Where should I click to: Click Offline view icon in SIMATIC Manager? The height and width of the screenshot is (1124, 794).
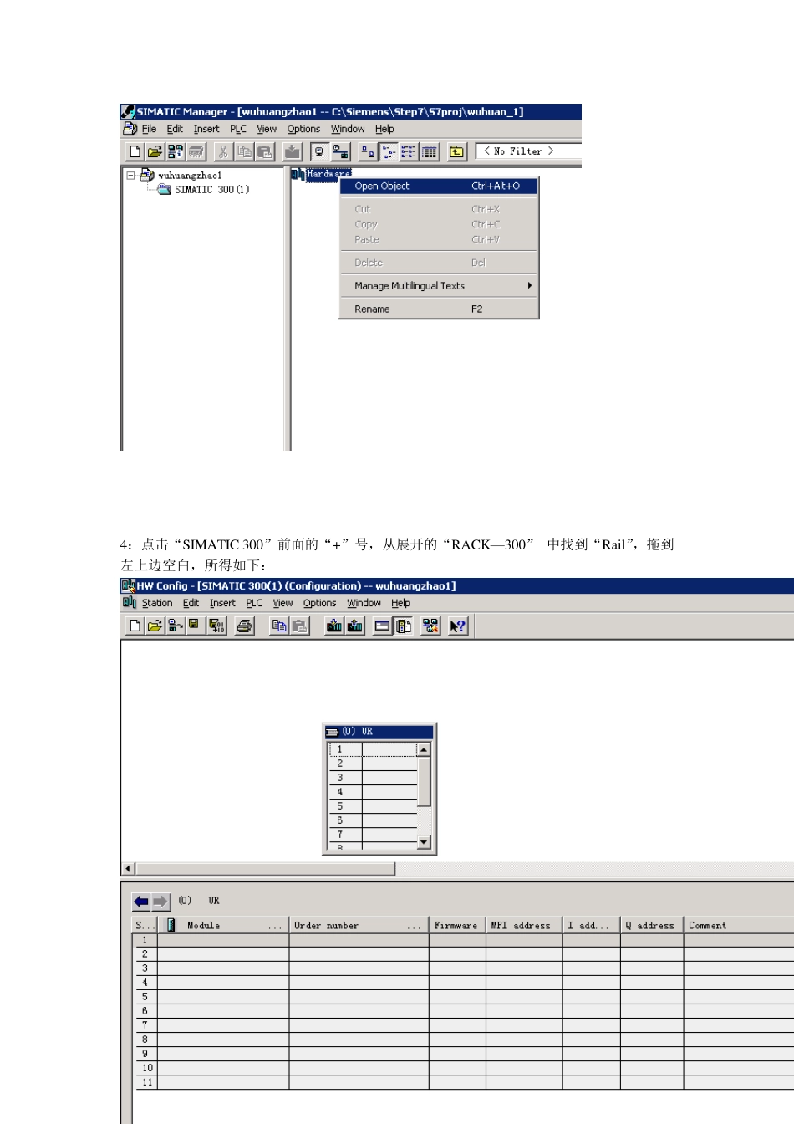click(340, 151)
